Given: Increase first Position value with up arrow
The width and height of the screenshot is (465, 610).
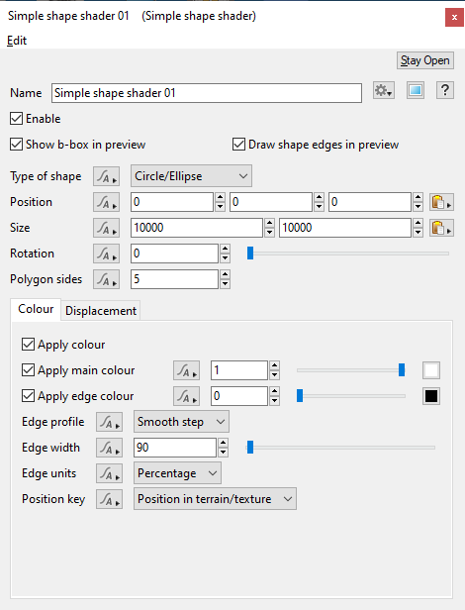Looking at the screenshot, I should click(x=220, y=197).
